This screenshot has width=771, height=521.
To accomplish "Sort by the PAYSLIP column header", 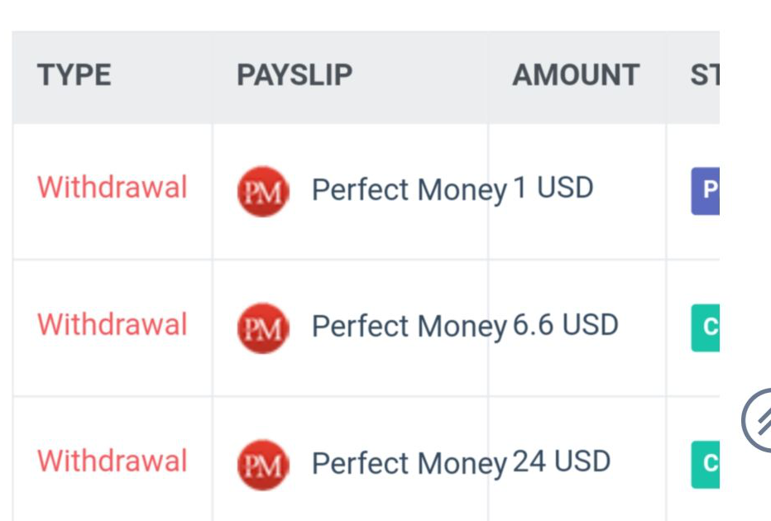I will click(295, 76).
